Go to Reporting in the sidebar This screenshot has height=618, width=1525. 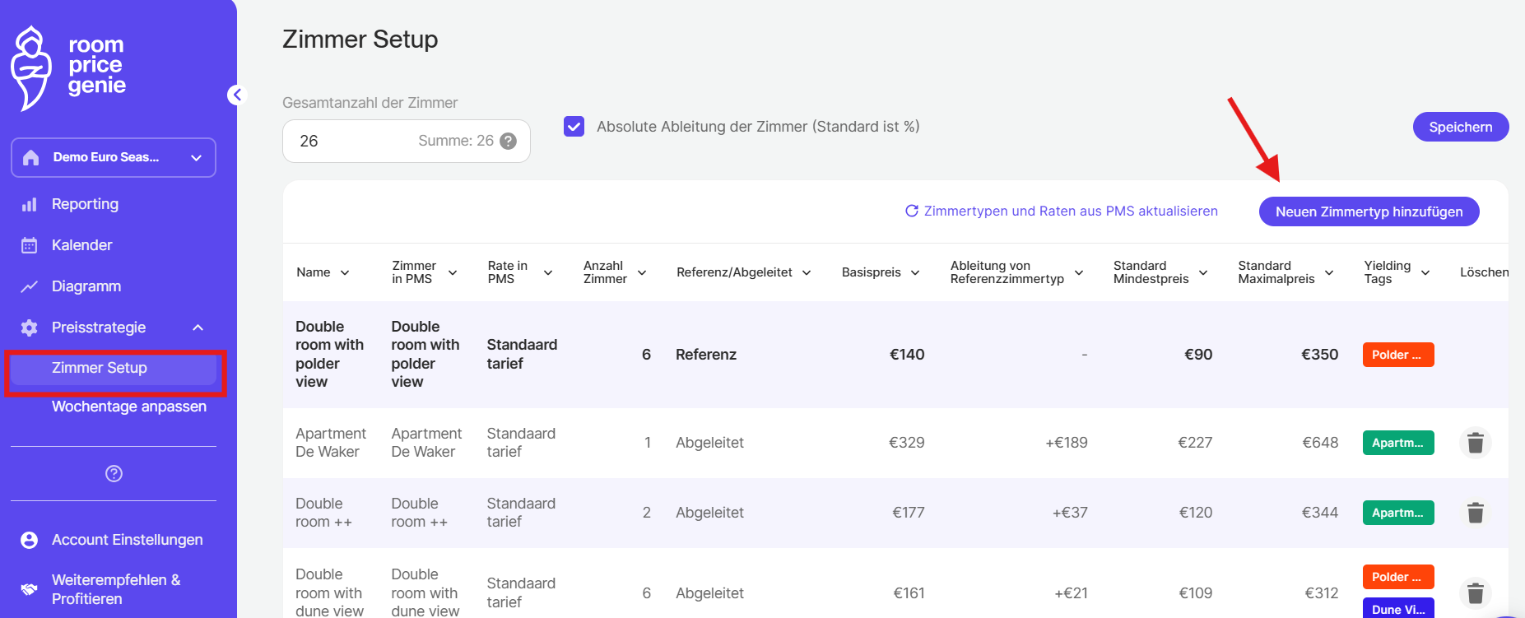click(85, 204)
